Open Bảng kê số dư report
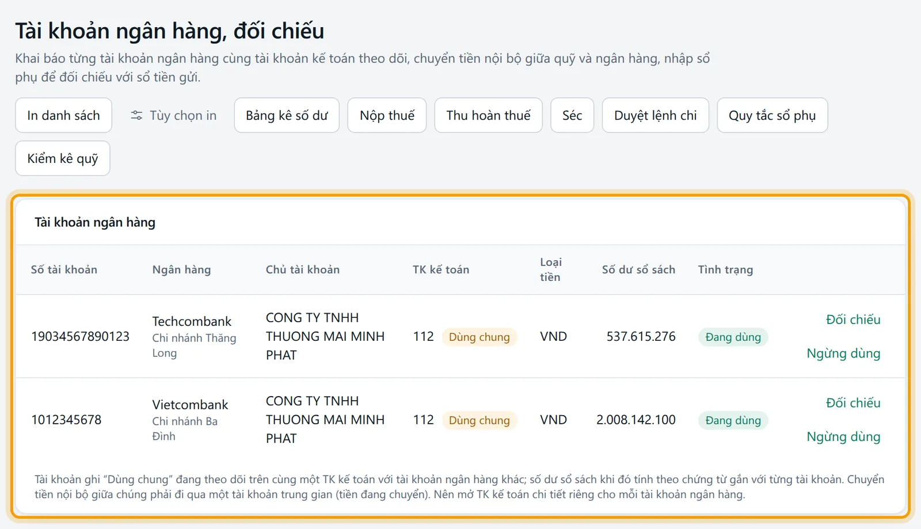 coord(287,115)
